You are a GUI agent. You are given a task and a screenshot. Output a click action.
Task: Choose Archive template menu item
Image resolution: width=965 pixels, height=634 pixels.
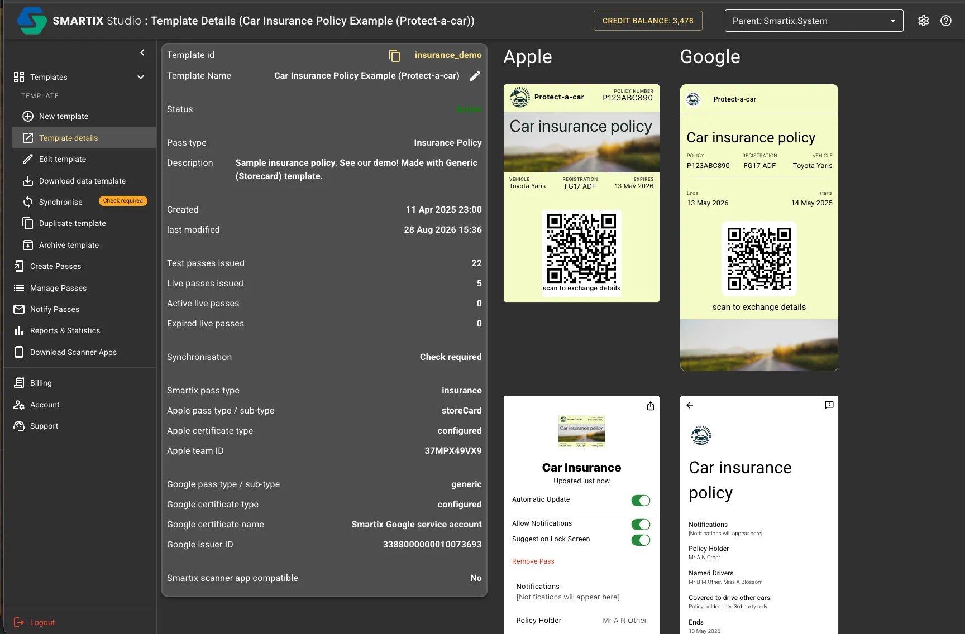click(84, 245)
